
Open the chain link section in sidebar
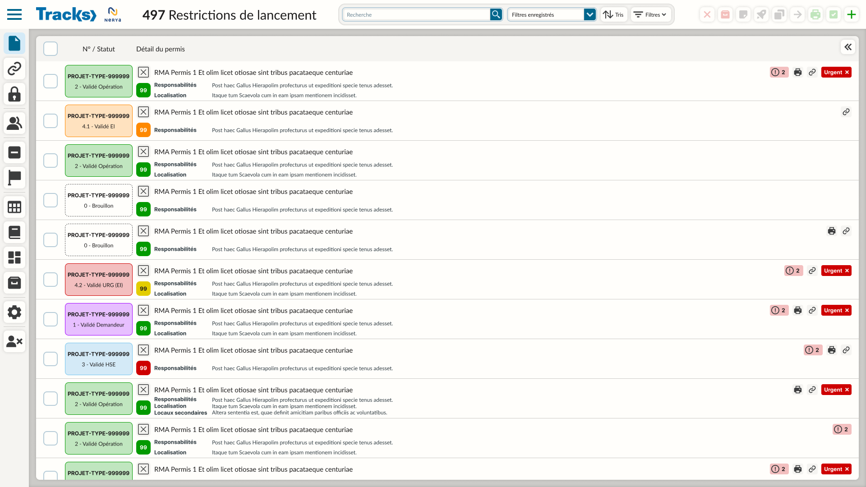point(14,69)
